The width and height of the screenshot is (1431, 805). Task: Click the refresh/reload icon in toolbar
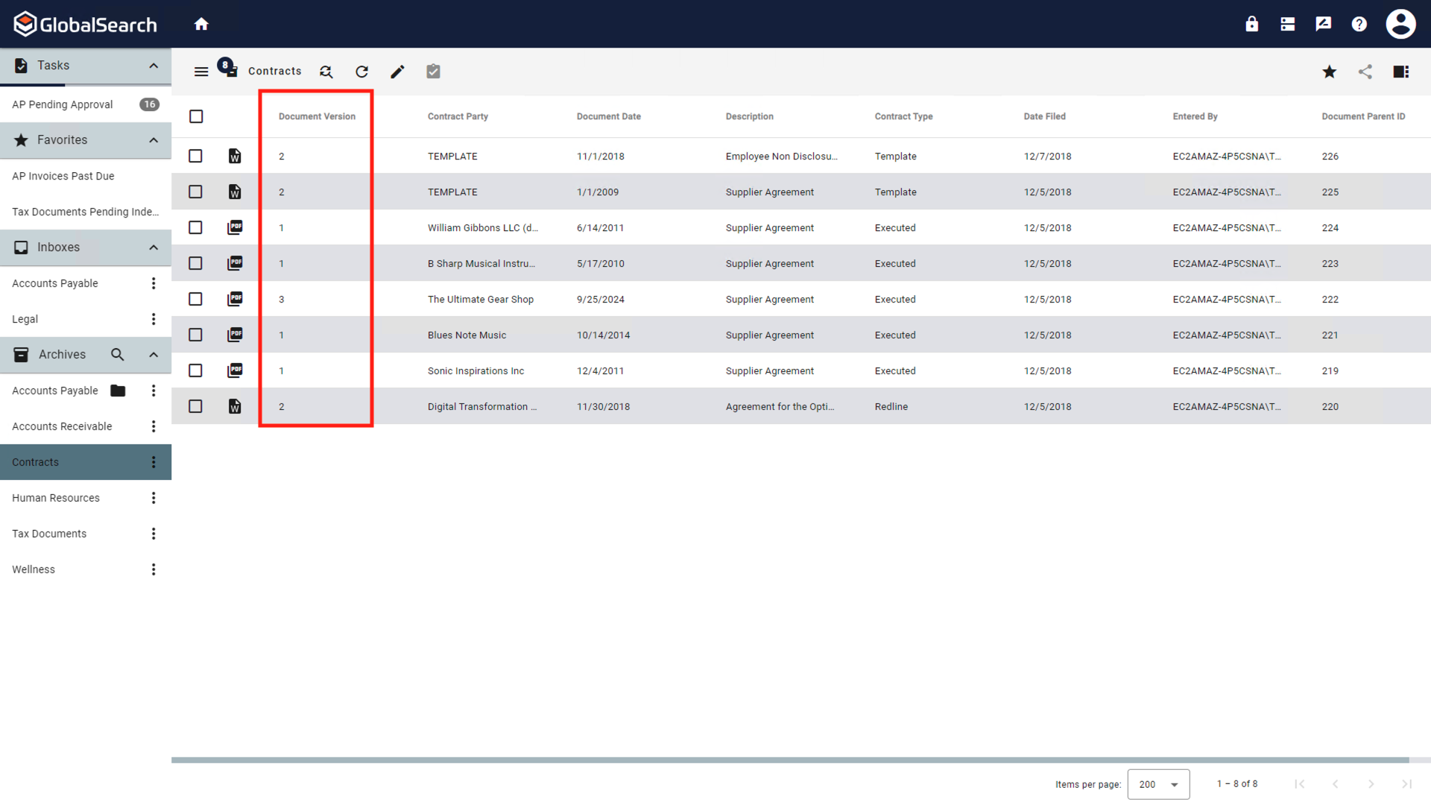click(361, 71)
